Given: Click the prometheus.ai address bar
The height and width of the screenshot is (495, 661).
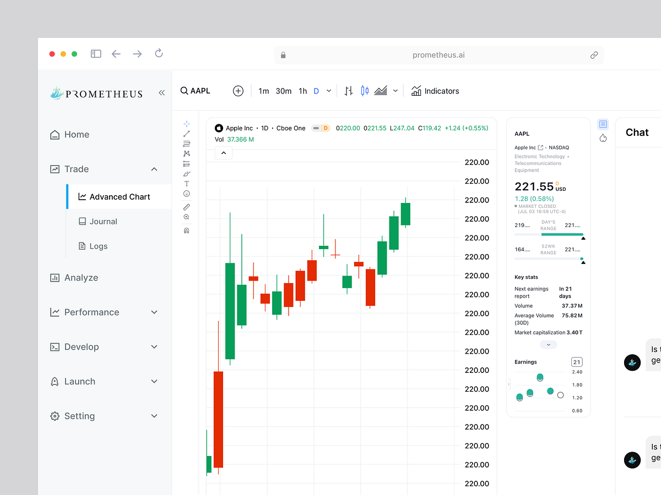Looking at the screenshot, I should click(x=438, y=55).
